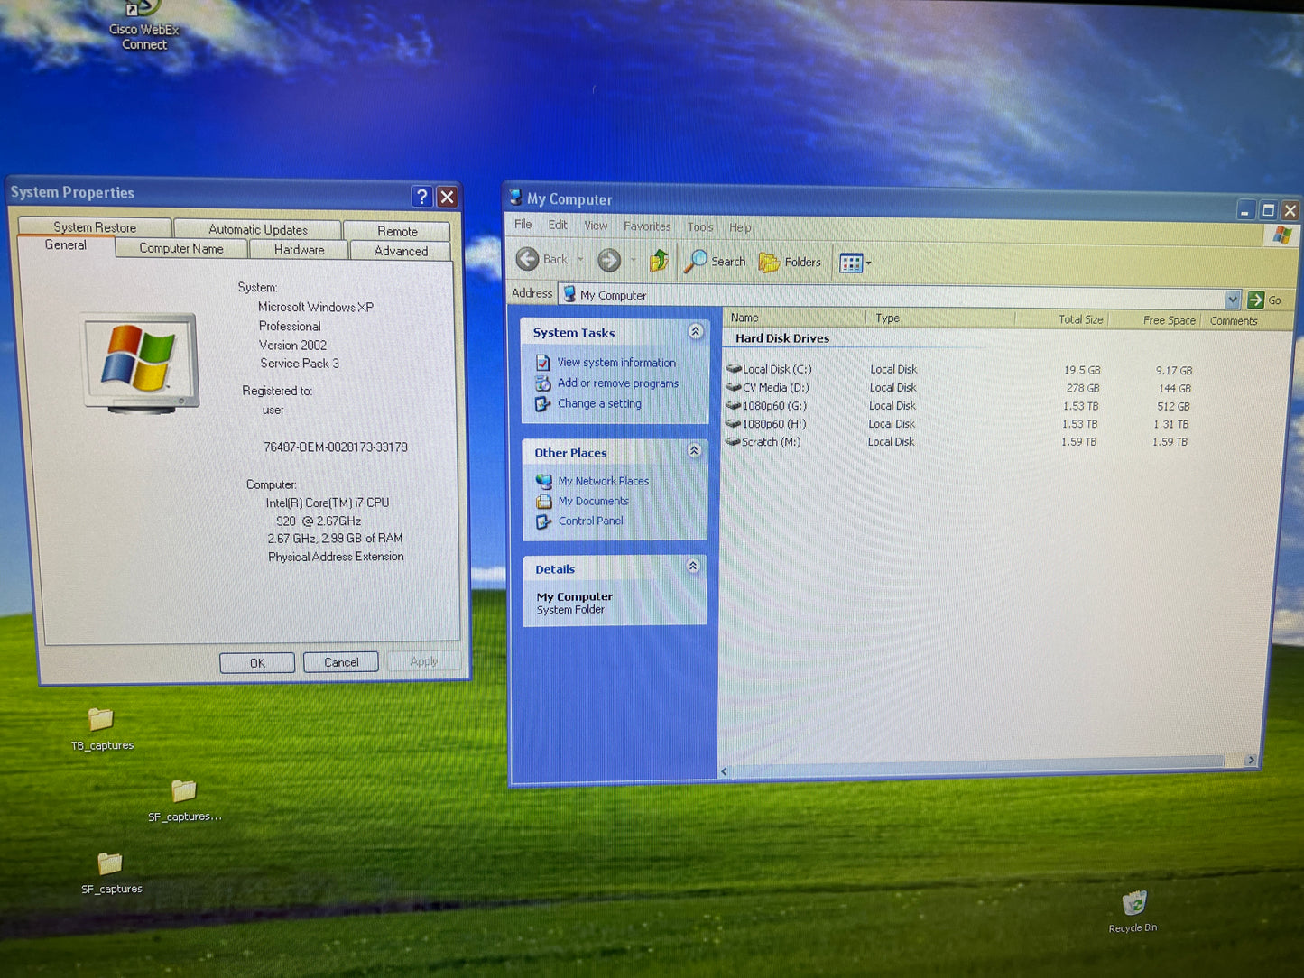Sort drives by the Name column header
This screenshot has height=978, width=1304.
click(x=794, y=318)
